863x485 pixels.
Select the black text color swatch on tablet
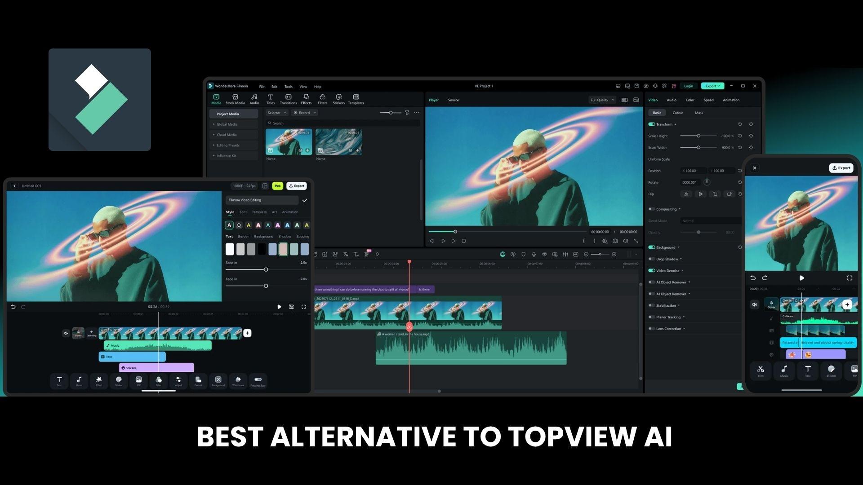click(x=262, y=249)
